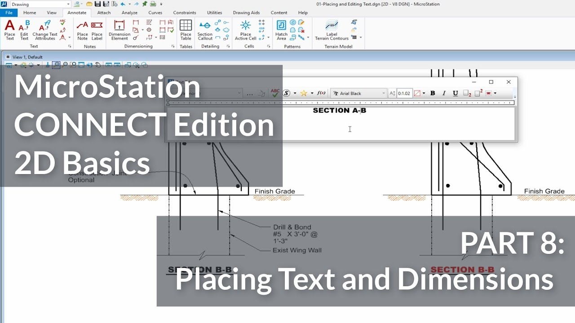Open the Drawing workflow dropdown

point(68,4)
